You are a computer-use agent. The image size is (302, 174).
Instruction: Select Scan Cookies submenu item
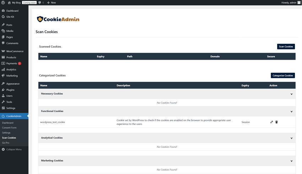(9, 138)
